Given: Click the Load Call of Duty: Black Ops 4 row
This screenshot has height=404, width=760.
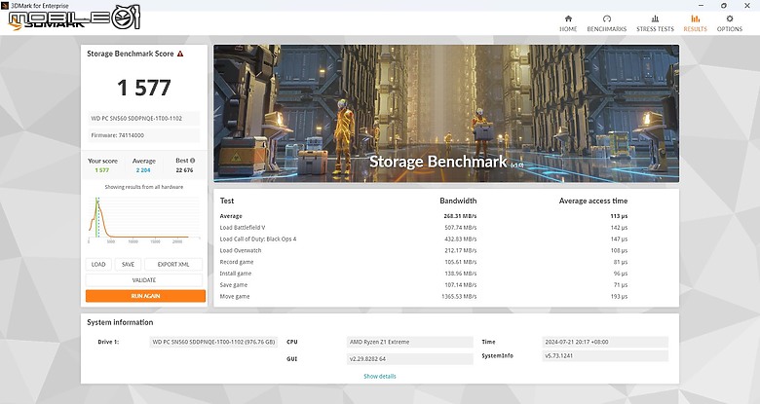Looking at the screenshot, I should (424, 239).
